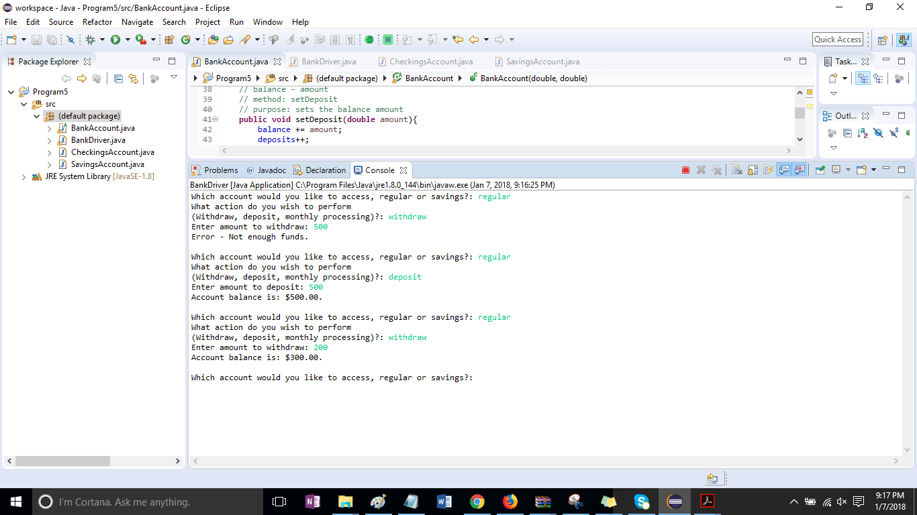Collapse the (default package) tree node

coord(37,116)
